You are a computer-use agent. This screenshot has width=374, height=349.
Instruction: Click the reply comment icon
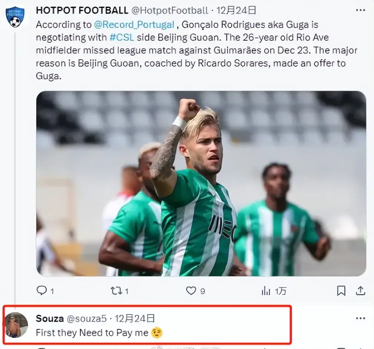[x=42, y=290]
